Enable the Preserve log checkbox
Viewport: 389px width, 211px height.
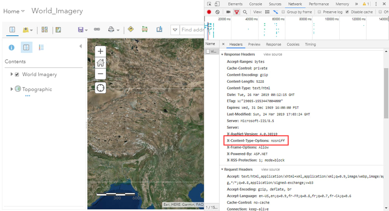coord(319,12)
